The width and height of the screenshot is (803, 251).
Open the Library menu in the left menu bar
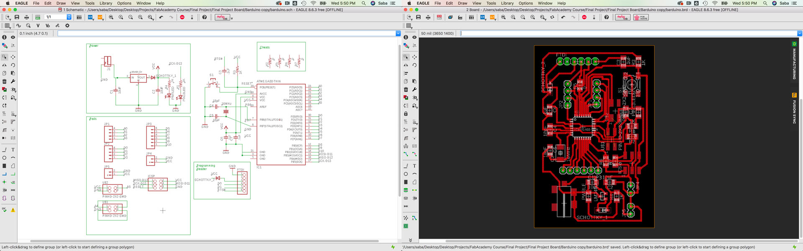click(x=105, y=3)
